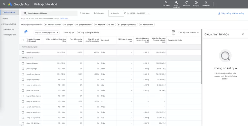Check the 'keywordplanner' row checkbox
This screenshot has width=248, height=126.
click(23, 63)
